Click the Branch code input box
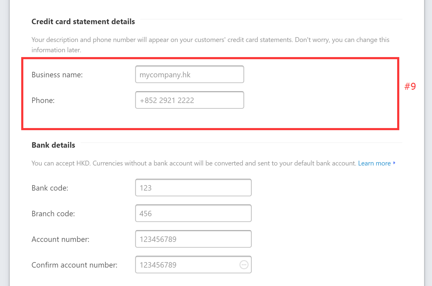The width and height of the screenshot is (432, 286). coord(193,213)
